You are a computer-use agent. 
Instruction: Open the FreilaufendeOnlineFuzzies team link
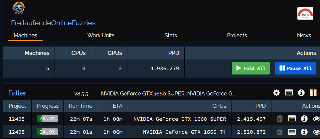pyautogui.click(x=53, y=23)
